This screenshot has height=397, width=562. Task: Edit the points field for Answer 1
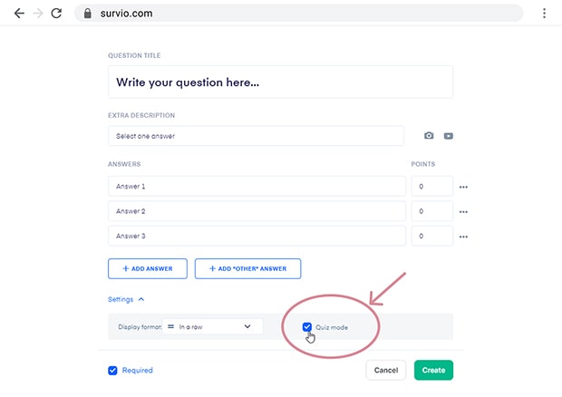432,187
